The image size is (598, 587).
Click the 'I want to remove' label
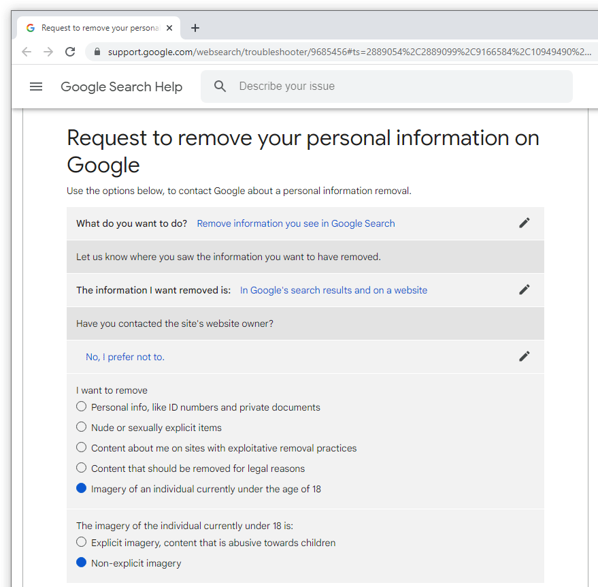(x=112, y=390)
